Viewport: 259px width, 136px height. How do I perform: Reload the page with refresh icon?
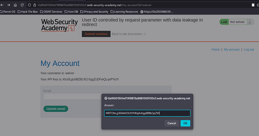22,5
